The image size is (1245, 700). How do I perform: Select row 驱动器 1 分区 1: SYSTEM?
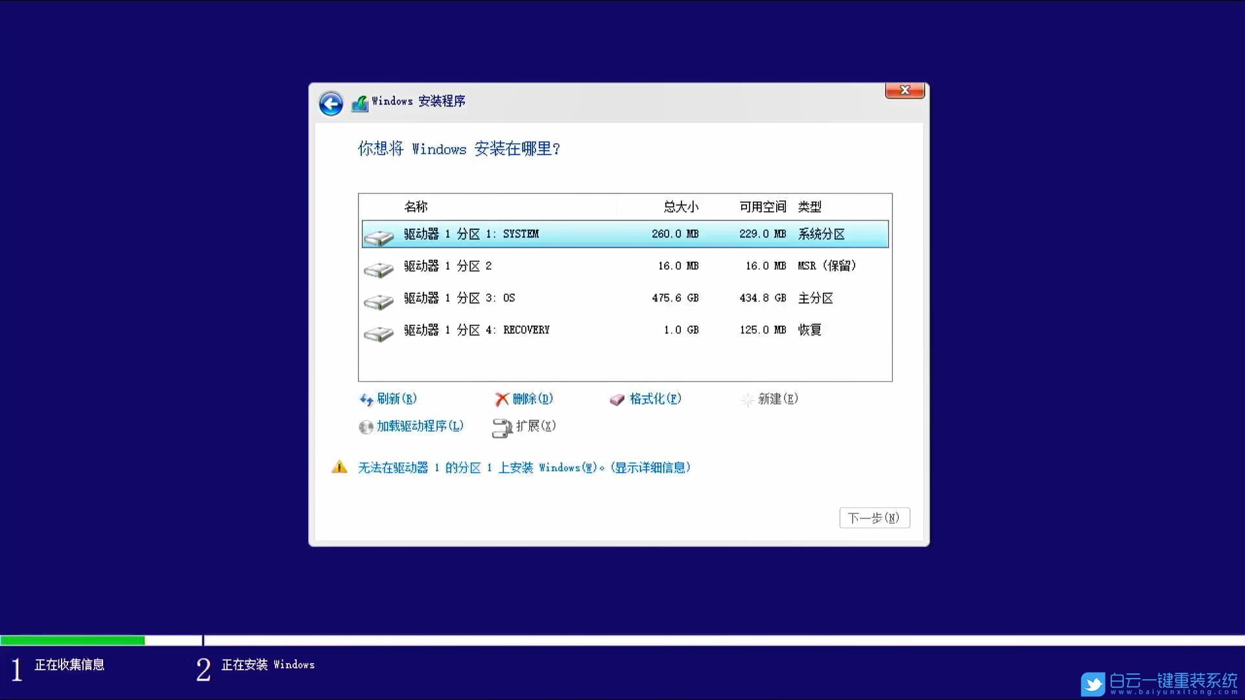pyautogui.click(x=625, y=234)
